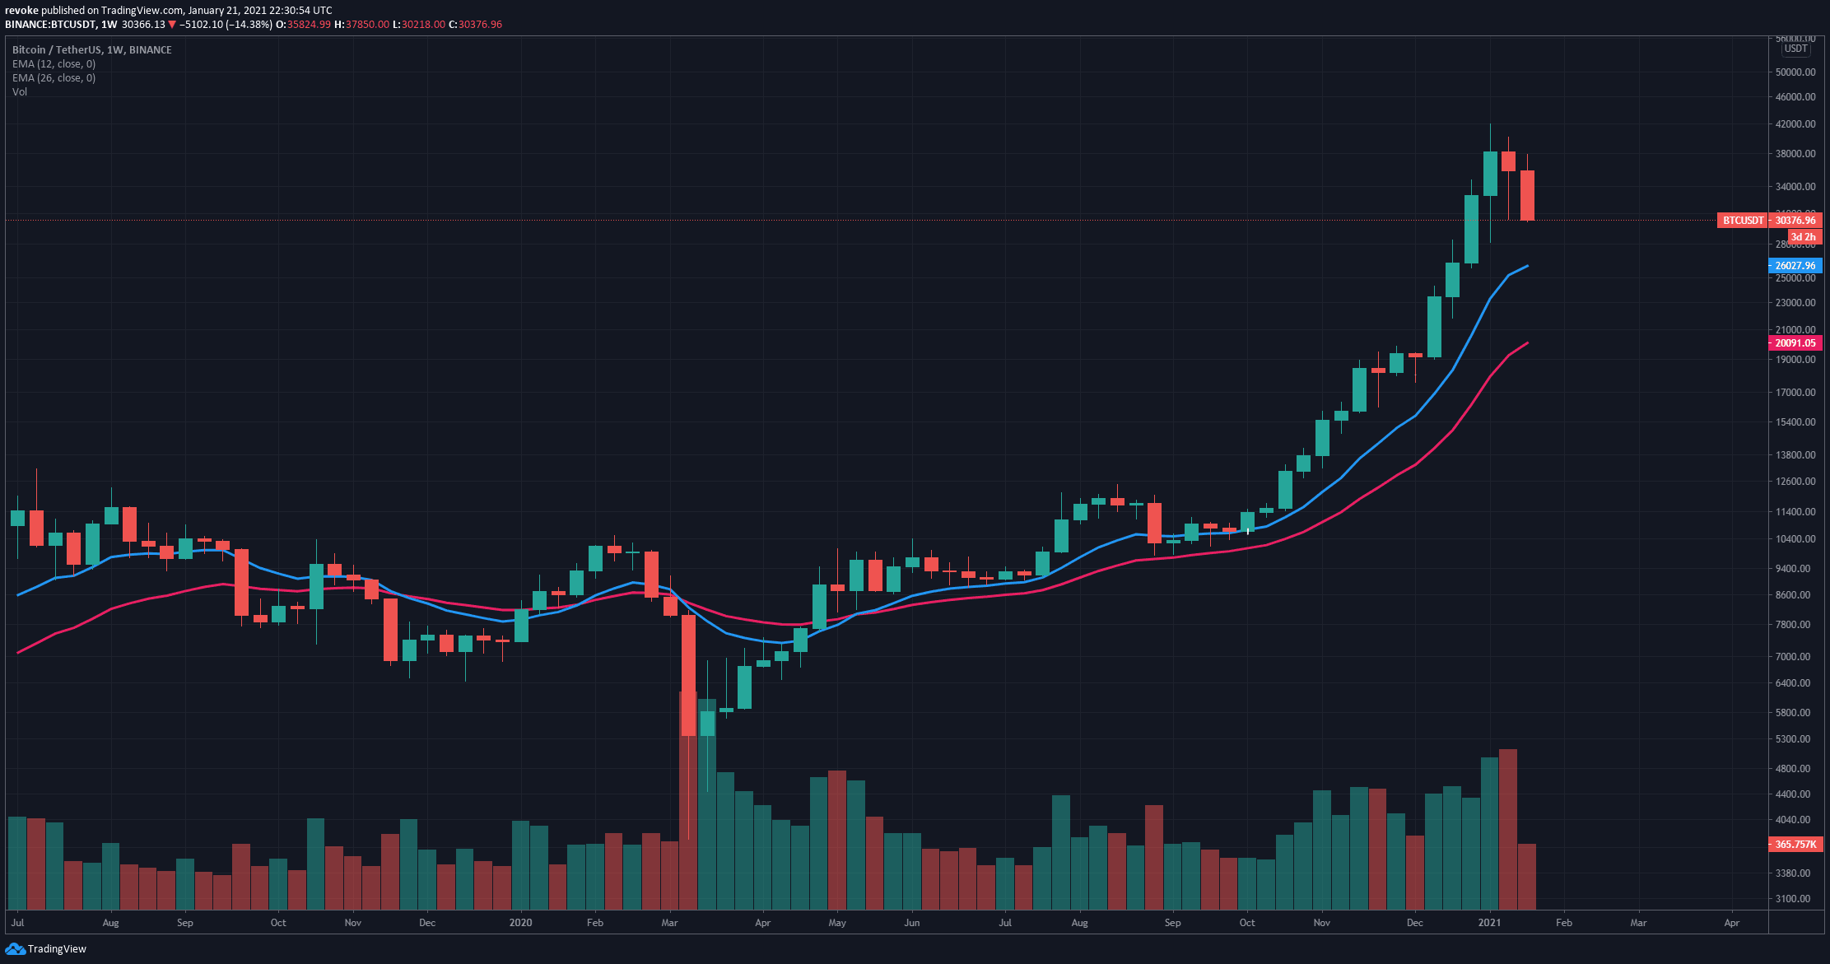This screenshot has height=964, width=1830.
Task: Click the TradingView logo icon
Action: 16,949
